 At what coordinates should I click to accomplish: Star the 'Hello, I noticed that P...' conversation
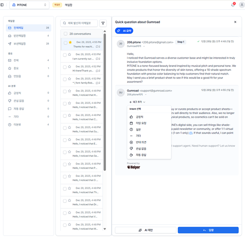click(70, 164)
